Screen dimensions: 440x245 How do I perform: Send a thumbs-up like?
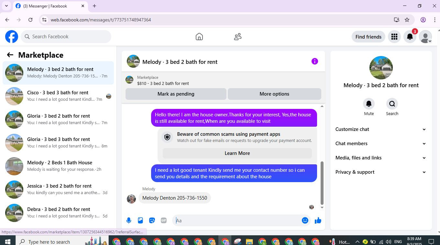click(x=318, y=220)
